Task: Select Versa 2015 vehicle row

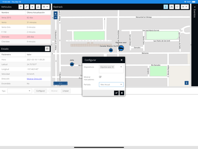Action: coord(25,18)
